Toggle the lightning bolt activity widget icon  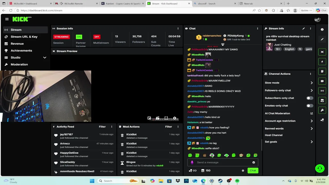click(x=322, y=62)
